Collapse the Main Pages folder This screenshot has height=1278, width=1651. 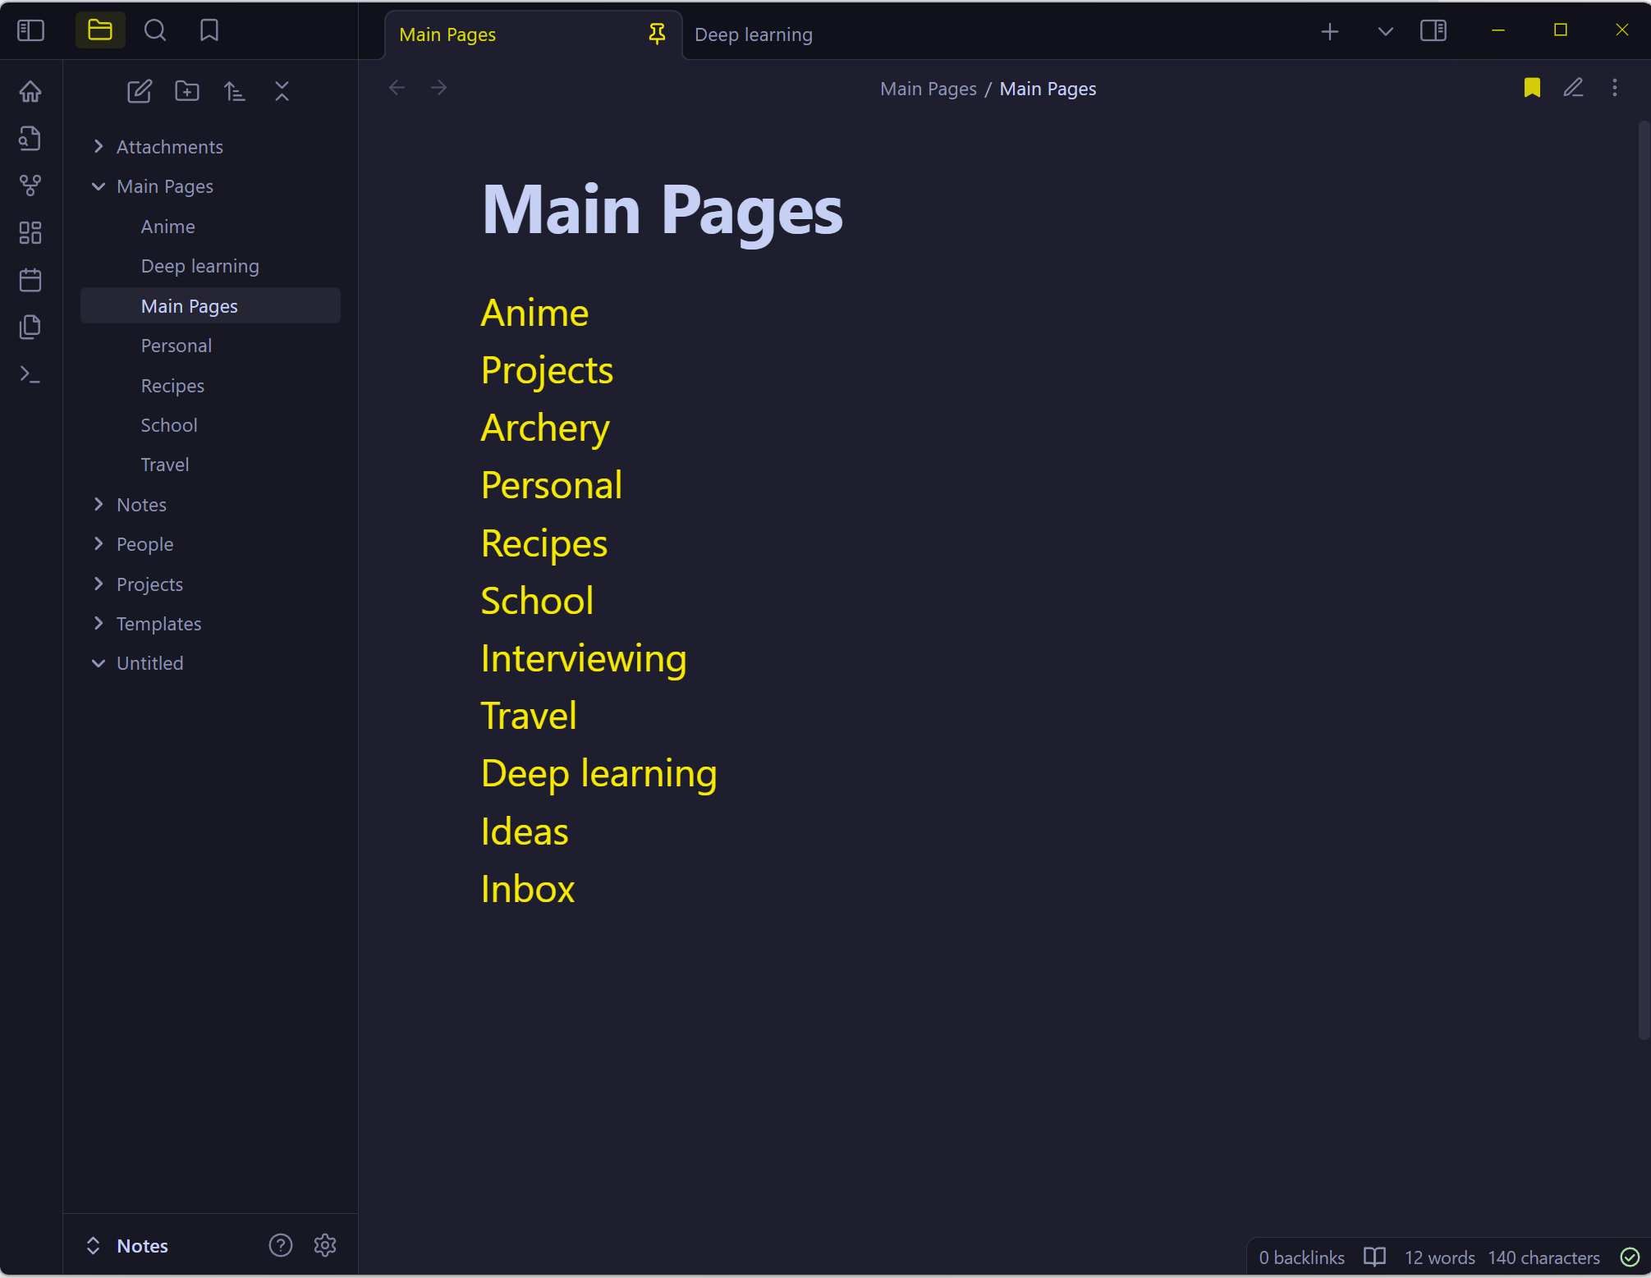[99, 186]
